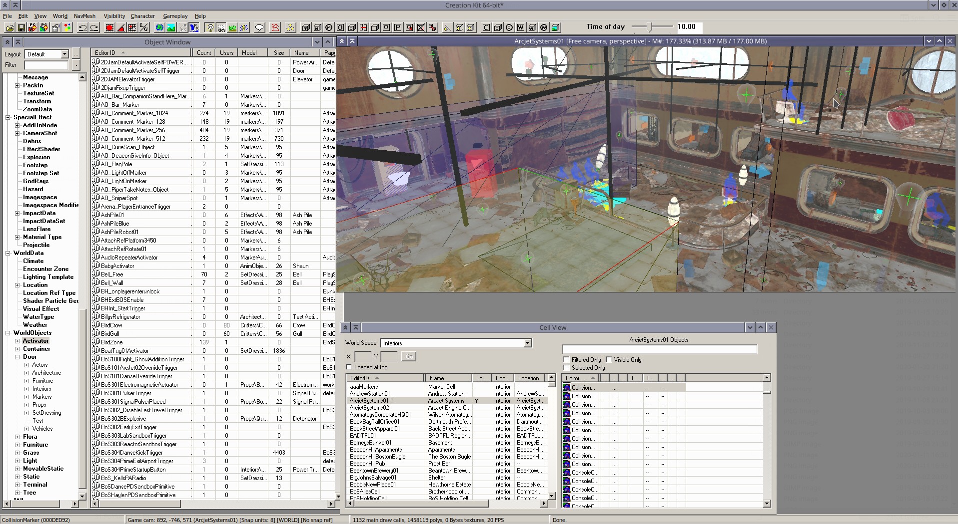Select the BirdCrow row in Object Window
This screenshot has width=958, height=524.
coord(213,325)
